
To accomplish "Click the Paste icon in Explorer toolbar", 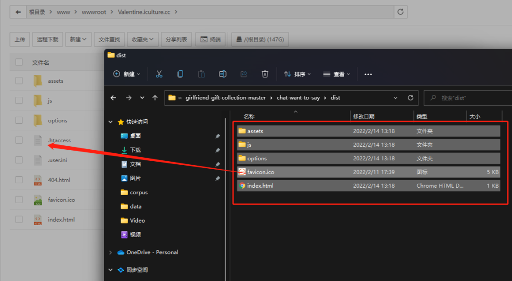I will tap(201, 74).
